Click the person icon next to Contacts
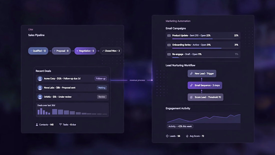The height and width of the screenshot is (155, 275). (37, 125)
